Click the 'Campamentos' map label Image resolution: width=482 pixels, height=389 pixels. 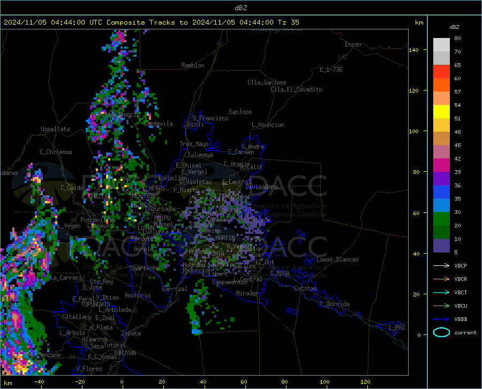[230, 282]
